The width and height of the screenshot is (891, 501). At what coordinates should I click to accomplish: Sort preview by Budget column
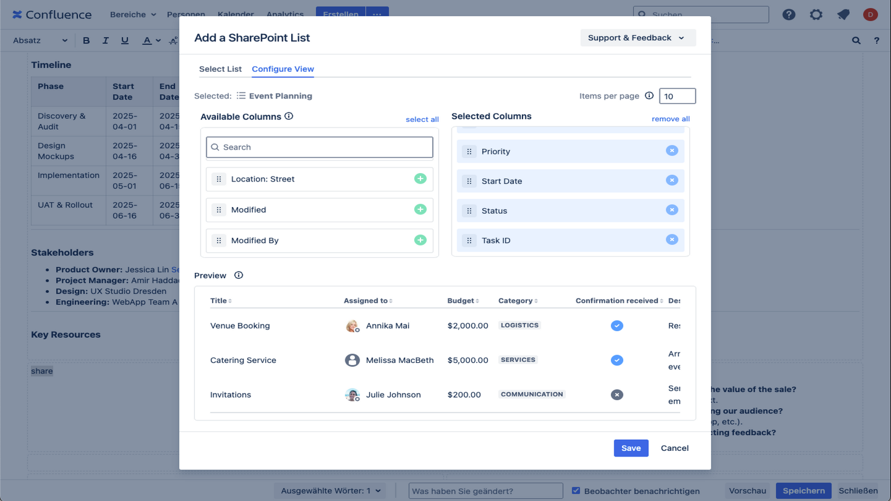point(463,301)
